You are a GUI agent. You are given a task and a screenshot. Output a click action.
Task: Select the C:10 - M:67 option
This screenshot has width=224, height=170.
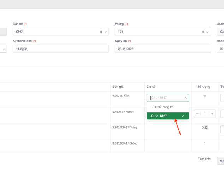pyautogui.click(x=159, y=116)
